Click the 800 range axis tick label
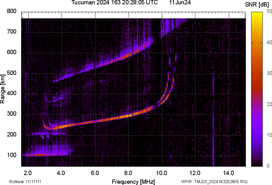Screen dimensions: 272x185 point(12,11)
